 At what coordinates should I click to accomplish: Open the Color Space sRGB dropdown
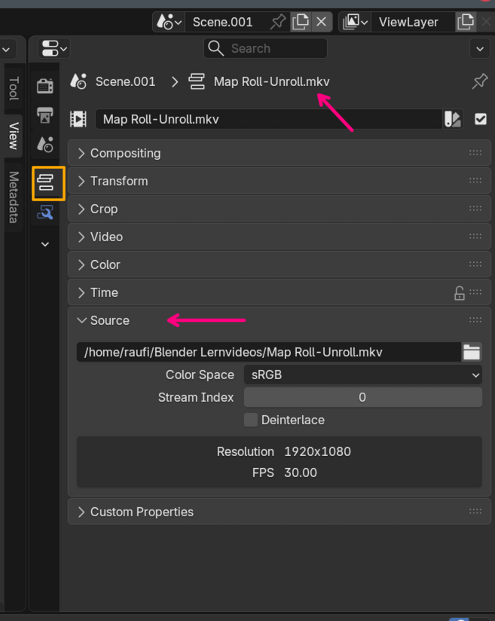[x=362, y=375]
